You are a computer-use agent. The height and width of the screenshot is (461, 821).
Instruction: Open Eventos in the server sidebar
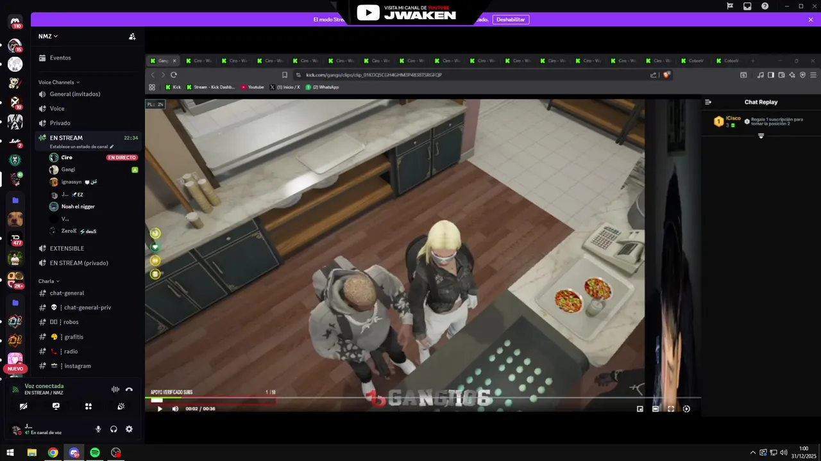point(88,58)
